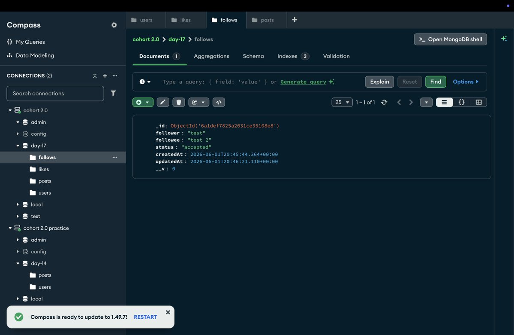Viewport: 514px width, 335px height.
Task: Switch to table view
Action: click(x=478, y=102)
